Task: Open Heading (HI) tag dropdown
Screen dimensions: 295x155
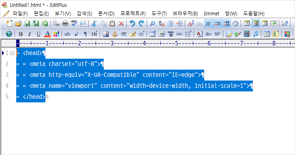Action: (x=94, y=34)
